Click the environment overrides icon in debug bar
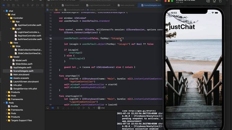This screenshot has height=130, width=232. pyautogui.click(x=89, y=108)
